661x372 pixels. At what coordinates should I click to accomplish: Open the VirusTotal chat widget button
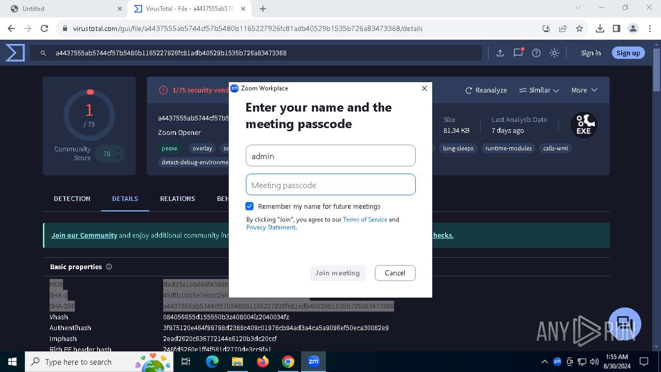[625, 323]
